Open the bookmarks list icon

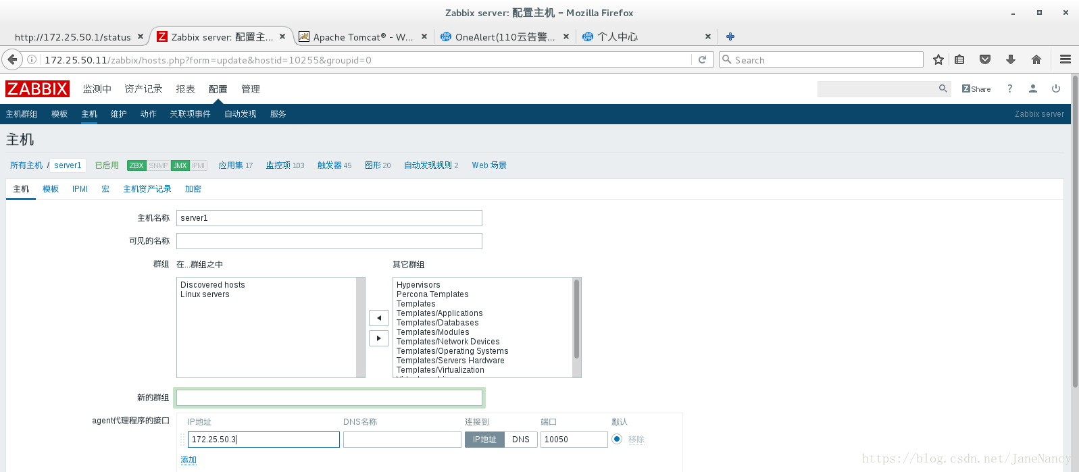(x=959, y=59)
